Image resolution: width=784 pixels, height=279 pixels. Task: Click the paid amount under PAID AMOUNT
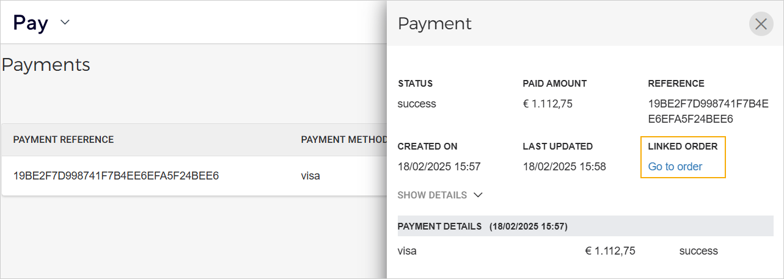tap(548, 104)
